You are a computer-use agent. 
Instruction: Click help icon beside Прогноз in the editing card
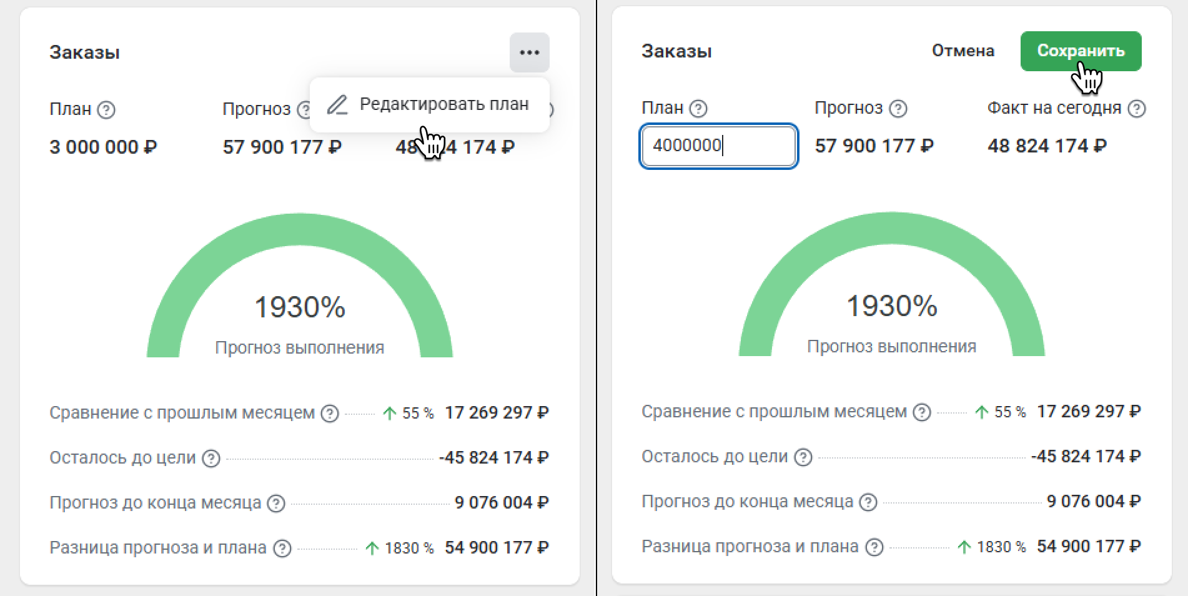coord(898,109)
